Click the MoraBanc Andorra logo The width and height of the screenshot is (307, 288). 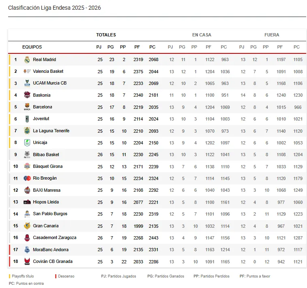(27, 250)
